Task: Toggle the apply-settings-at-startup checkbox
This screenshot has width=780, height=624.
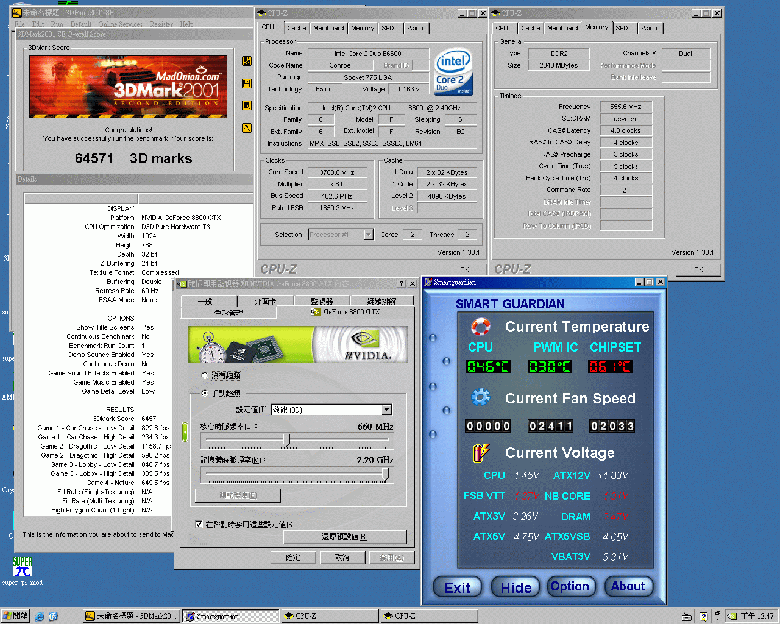Action: click(x=199, y=524)
